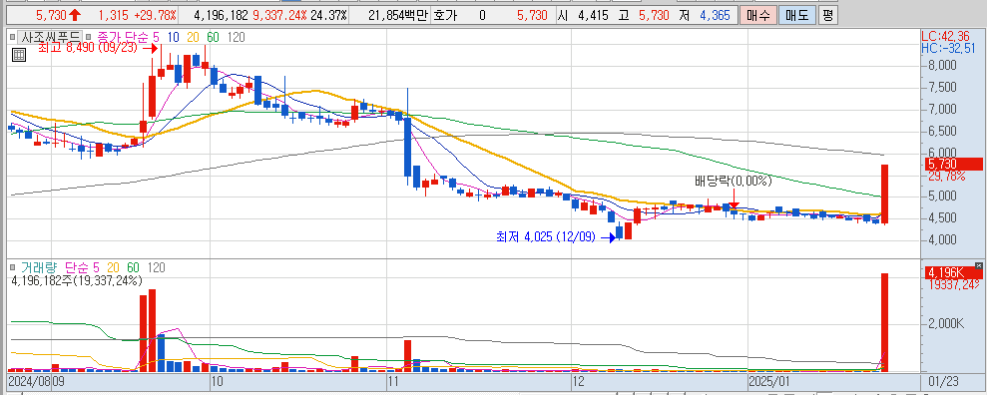Image resolution: width=987 pixels, height=395 pixels.
Task: Select the 사조씨푸드 stock name label
Action: (49, 37)
